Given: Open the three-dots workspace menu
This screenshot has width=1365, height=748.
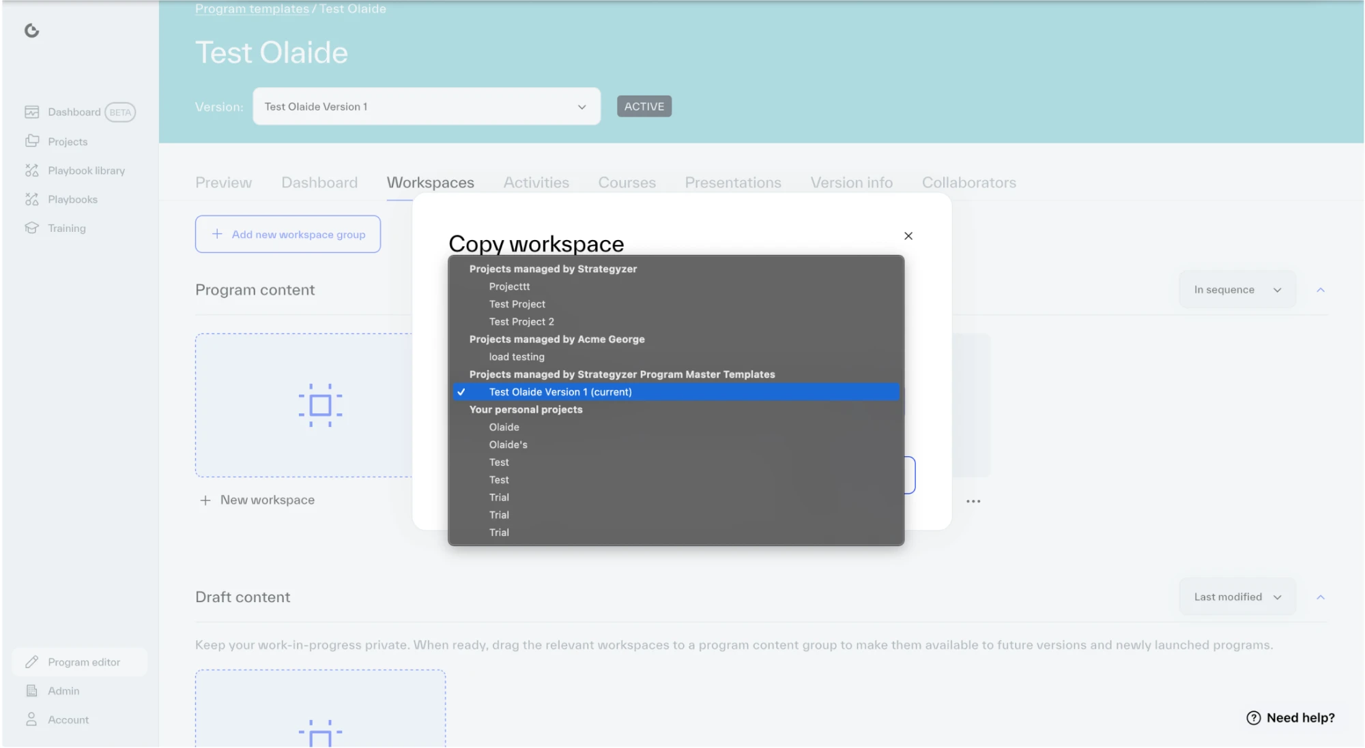Looking at the screenshot, I should tap(973, 501).
